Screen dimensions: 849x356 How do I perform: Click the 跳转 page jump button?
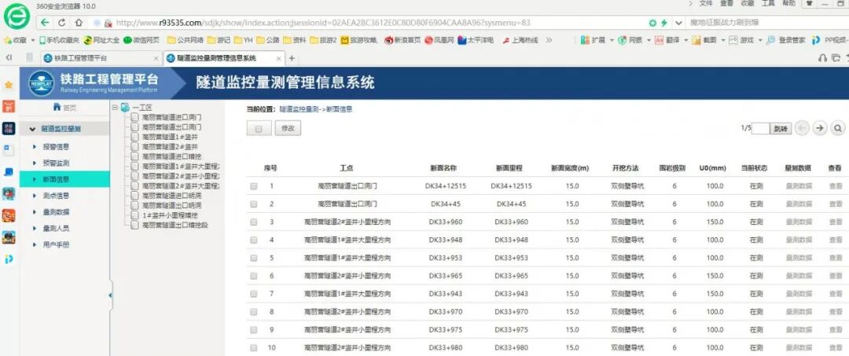(781, 129)
